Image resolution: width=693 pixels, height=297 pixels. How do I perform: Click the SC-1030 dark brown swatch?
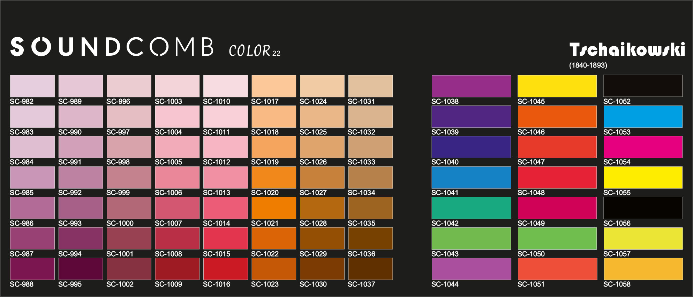click(x=322, y=269)
